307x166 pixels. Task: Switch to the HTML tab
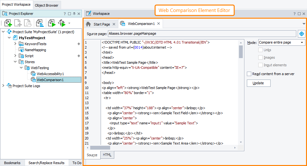point(107,155)
